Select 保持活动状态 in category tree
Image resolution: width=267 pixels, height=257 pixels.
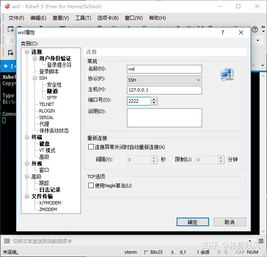click(x=54, y=131)
